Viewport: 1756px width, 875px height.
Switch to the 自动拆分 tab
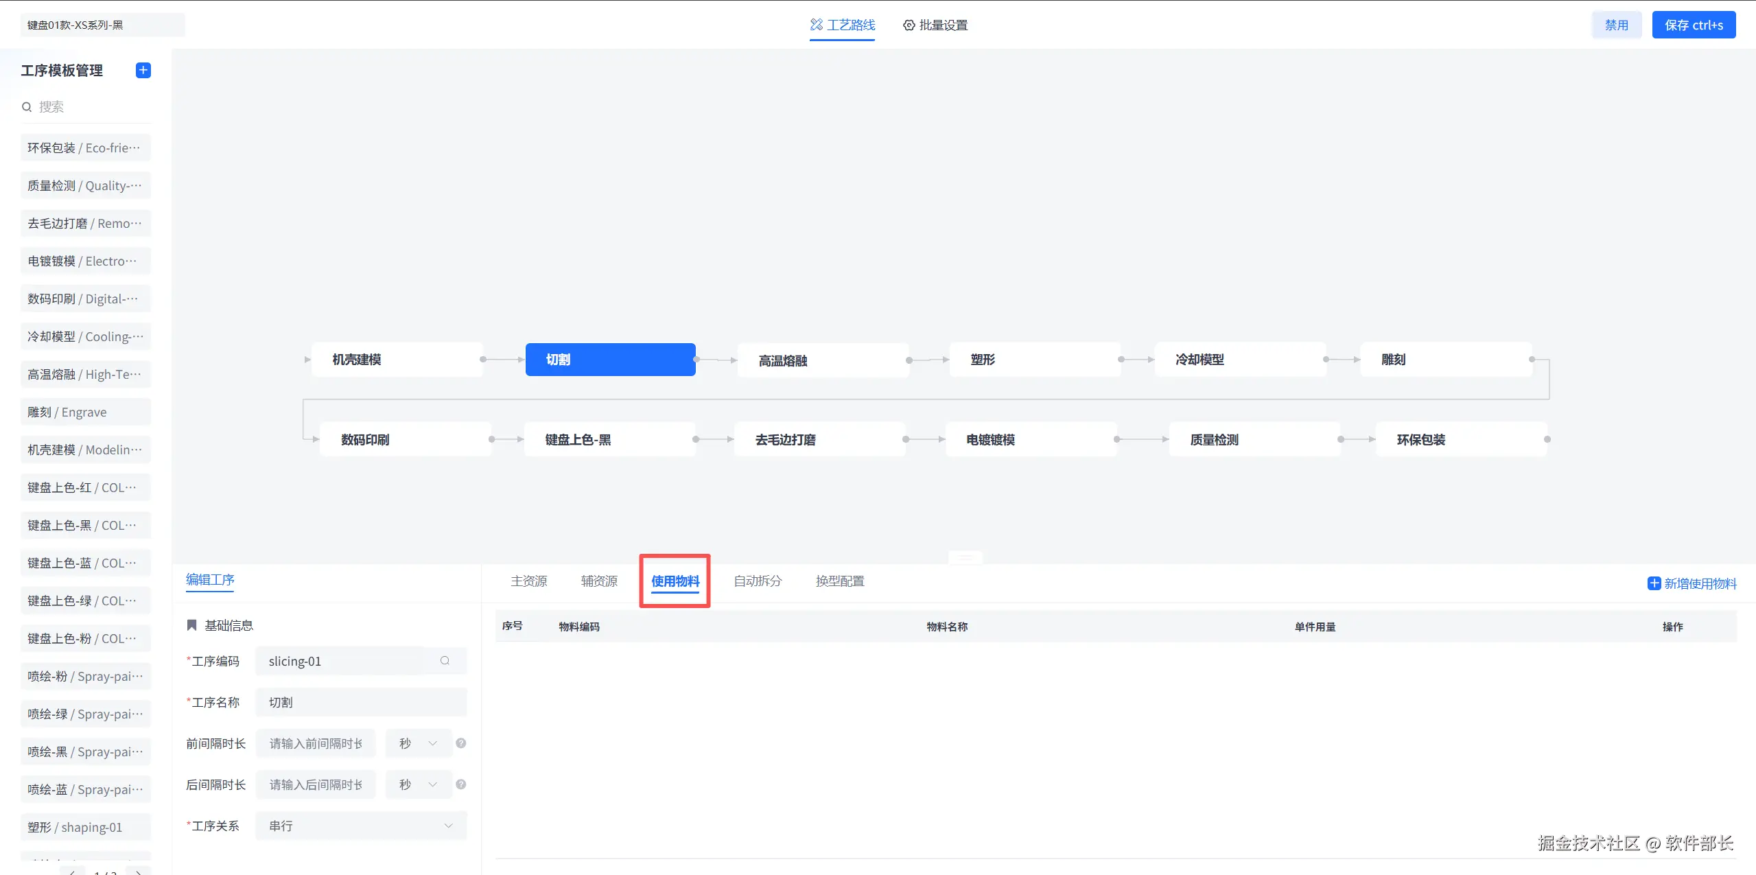pyautogui.click(x=758, y=581)
